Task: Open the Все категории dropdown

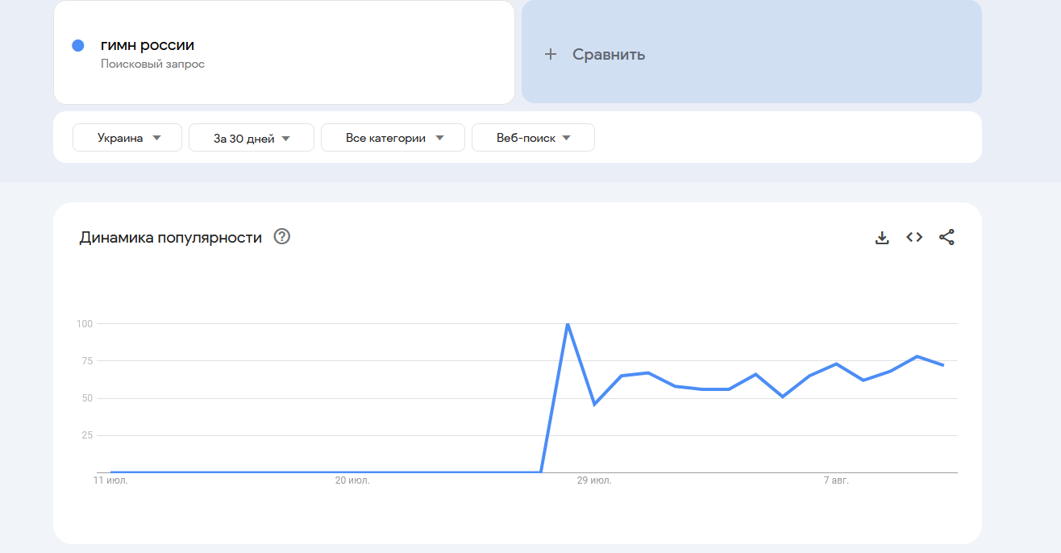Action: 393,138
